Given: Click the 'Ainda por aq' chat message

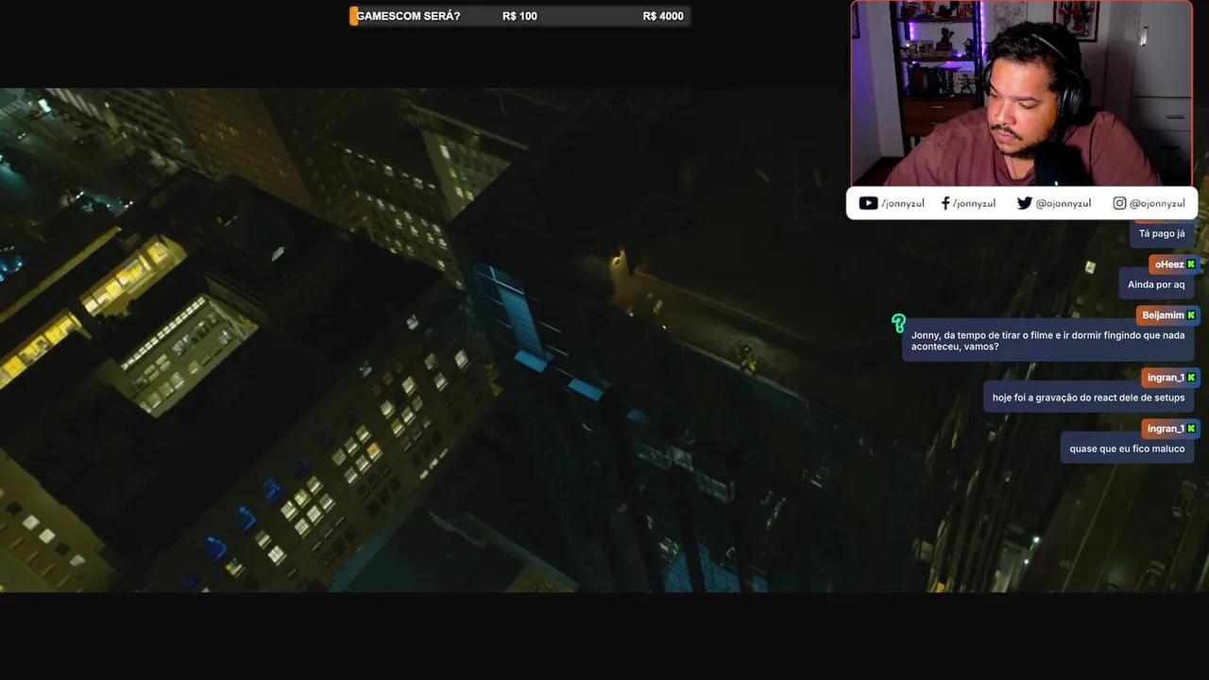Looking at the screenshot, I should point(1156,284).
